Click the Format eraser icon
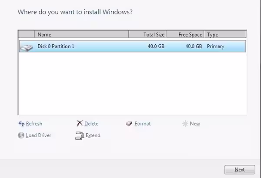The width and height of the screenshot is (261, 178). [129, 123]
